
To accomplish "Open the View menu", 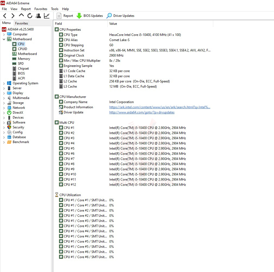I will 14,9.
